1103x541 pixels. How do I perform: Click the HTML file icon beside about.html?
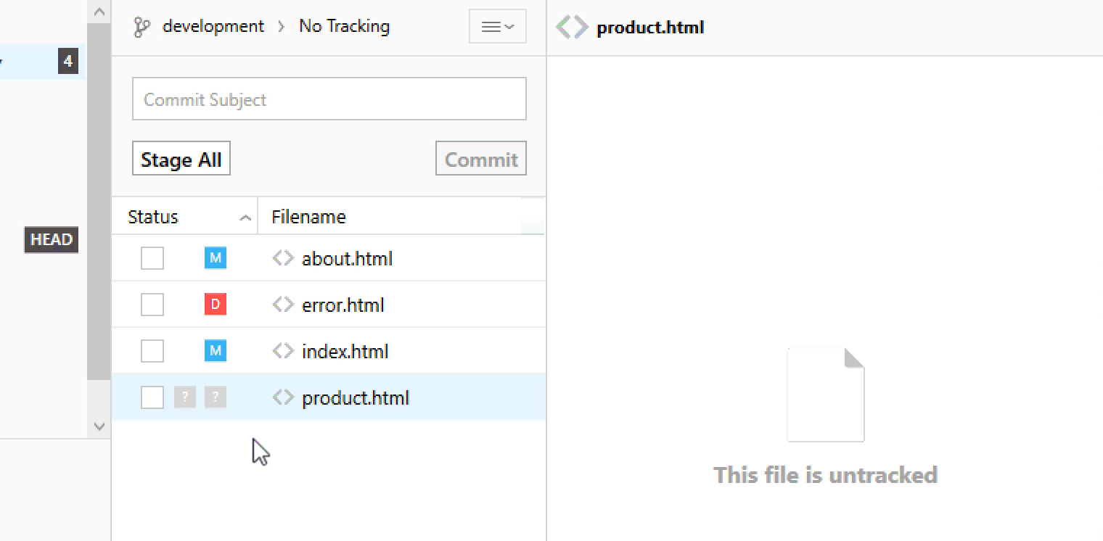(x=282, y=258)
